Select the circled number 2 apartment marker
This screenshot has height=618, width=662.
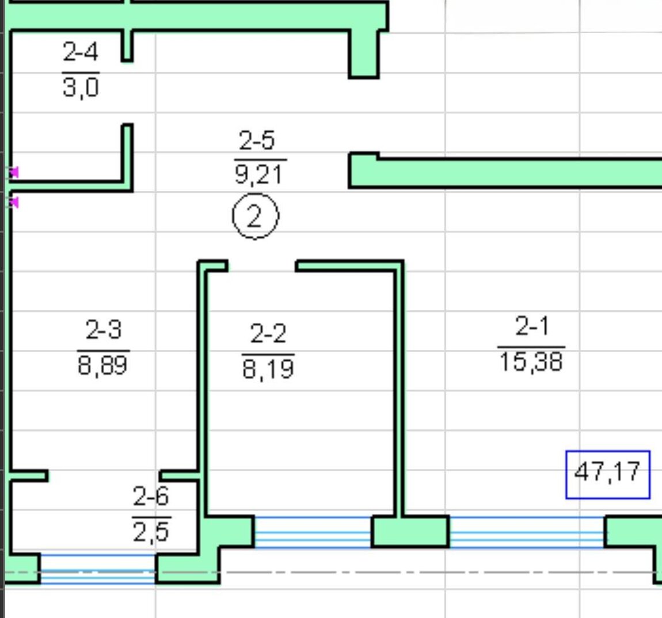click(255, 217)
